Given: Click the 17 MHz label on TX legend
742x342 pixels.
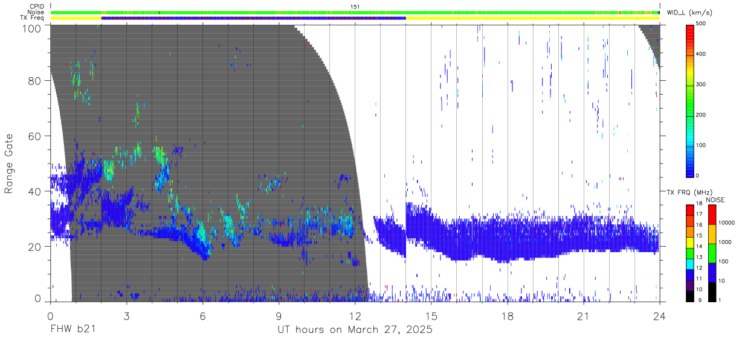Looking at the screenshot, I should 700,214.
